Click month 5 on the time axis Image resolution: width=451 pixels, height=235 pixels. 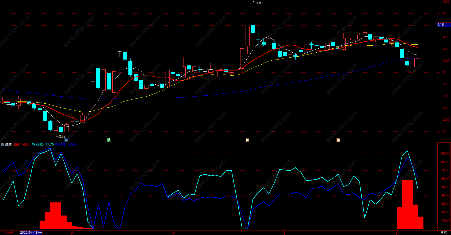point(72,233)
